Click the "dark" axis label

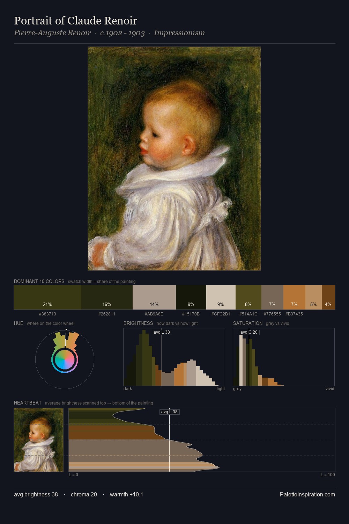coord(128,389)
